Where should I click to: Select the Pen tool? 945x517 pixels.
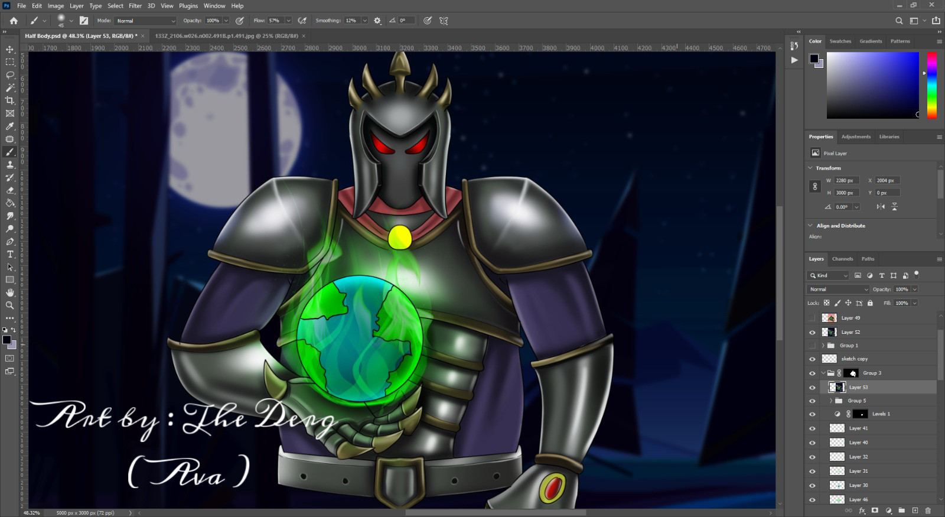(10, 242)
